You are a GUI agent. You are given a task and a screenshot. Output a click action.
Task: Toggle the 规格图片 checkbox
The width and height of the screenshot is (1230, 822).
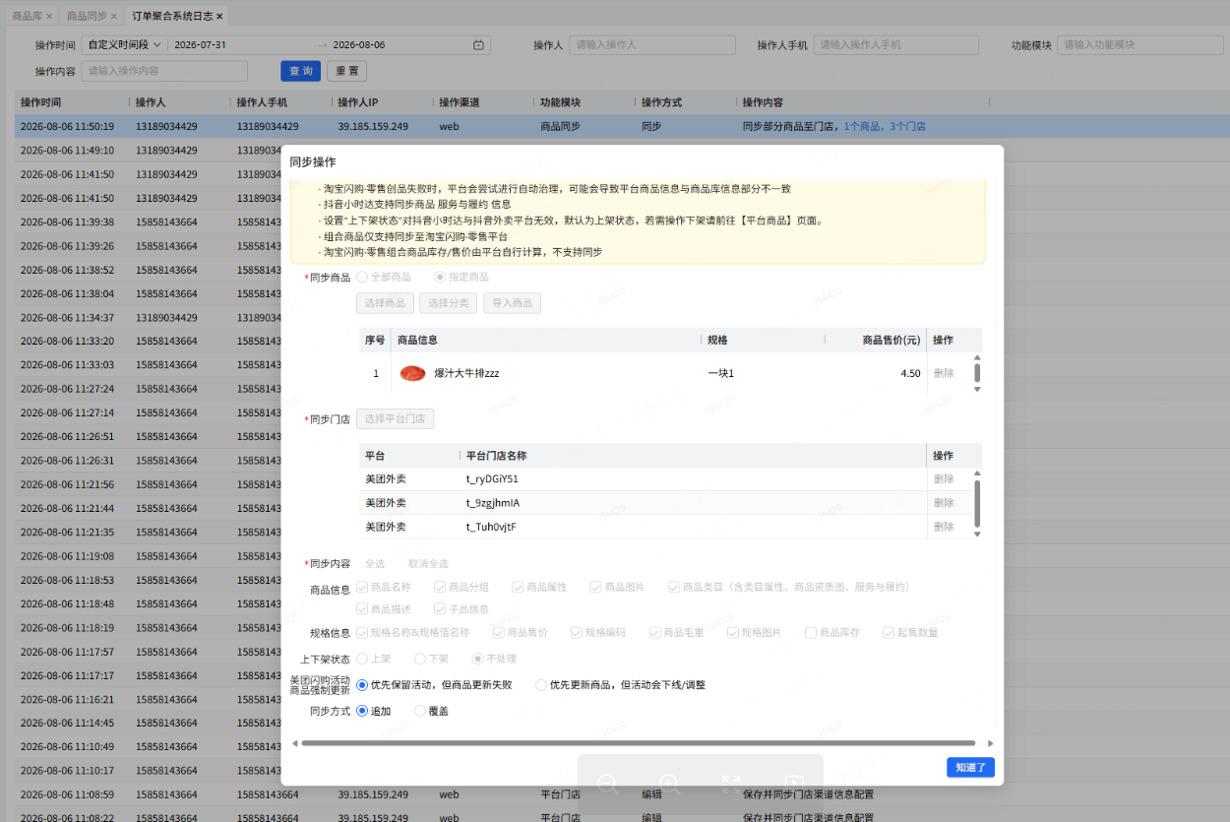click(x=732, y=633)
